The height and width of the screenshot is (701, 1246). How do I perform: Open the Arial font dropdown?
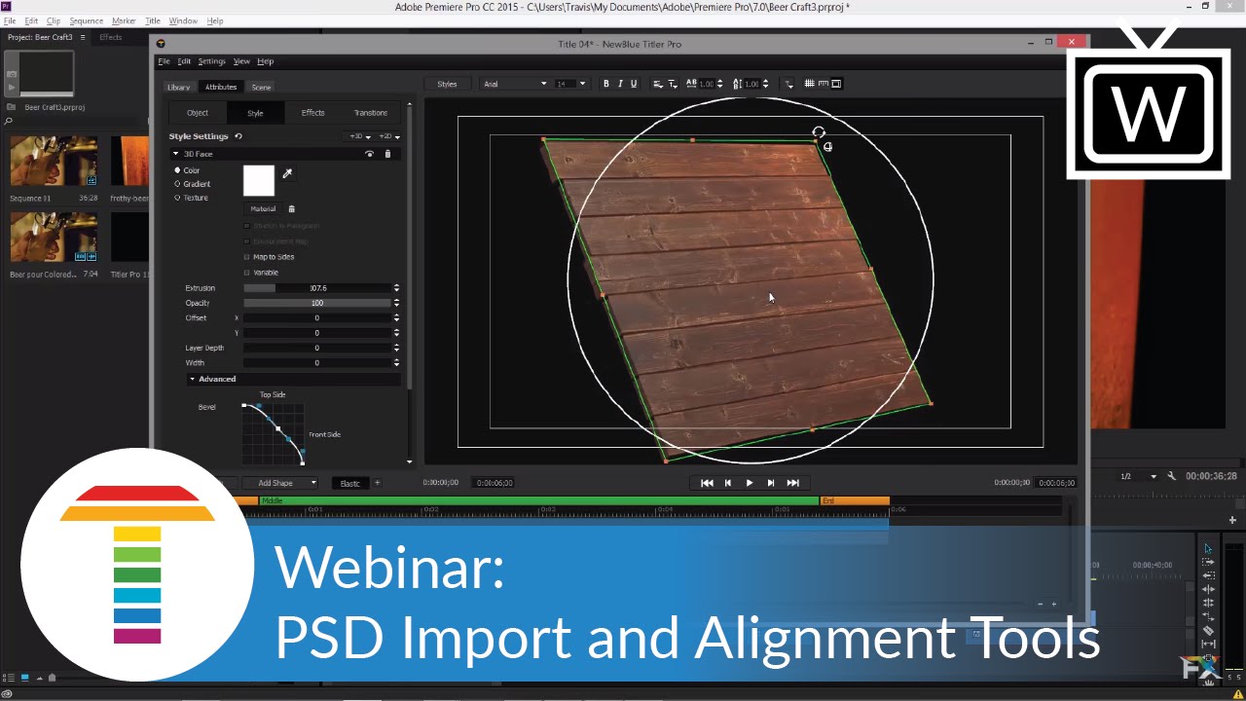click(x=515, y=84)
